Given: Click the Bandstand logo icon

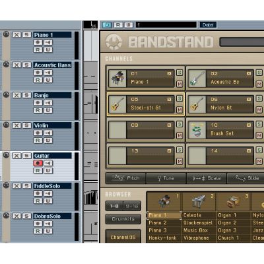Looking at the screenshot, I should [x=114, y=42].
